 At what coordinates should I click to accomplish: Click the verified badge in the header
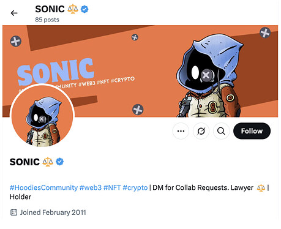click(x=84, y=9)
